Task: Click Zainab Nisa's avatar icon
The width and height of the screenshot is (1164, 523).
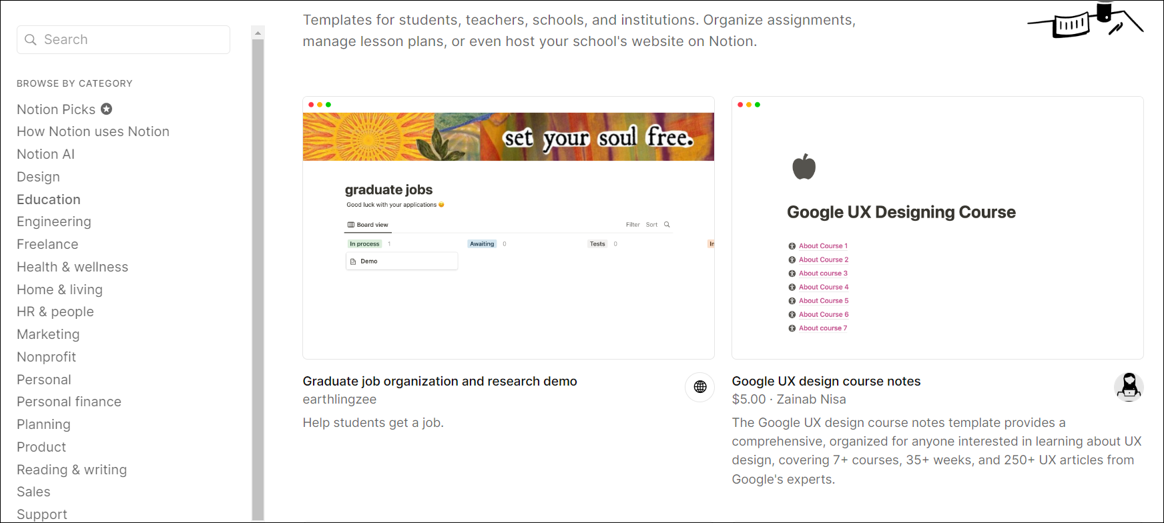Action: tap(1129, 387)
